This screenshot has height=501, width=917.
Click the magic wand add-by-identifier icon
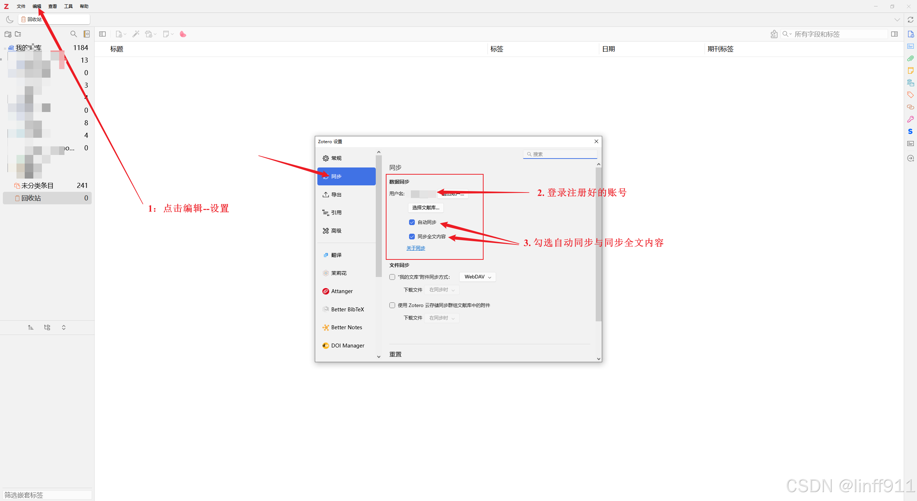pos(136,34)
